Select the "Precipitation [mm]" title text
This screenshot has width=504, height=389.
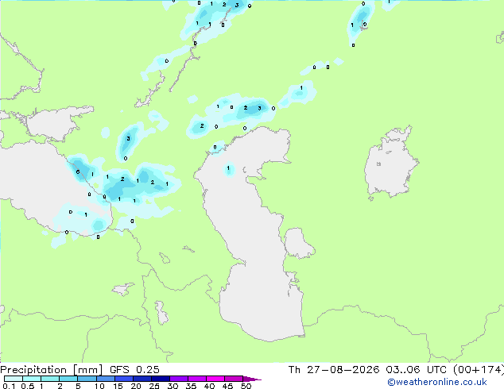pos(51,370)
